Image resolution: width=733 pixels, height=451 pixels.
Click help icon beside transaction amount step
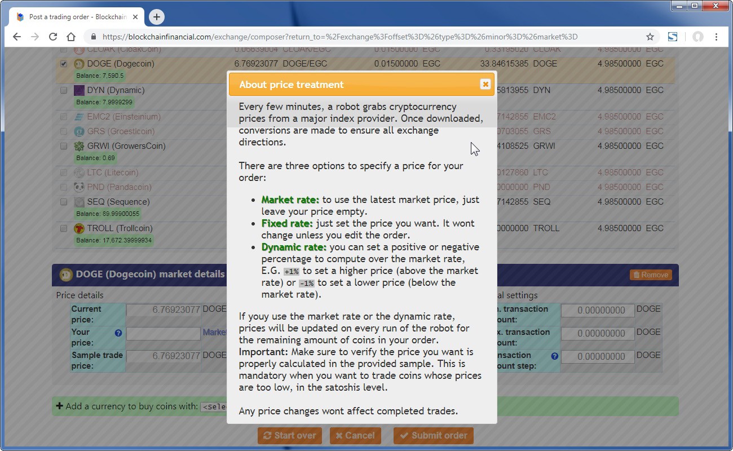(x=554, y=356)
